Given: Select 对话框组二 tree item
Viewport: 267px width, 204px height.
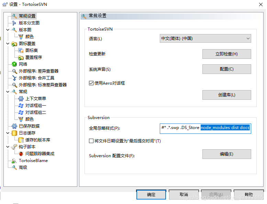Looking at the screenshot, I should tap(36, 112).
